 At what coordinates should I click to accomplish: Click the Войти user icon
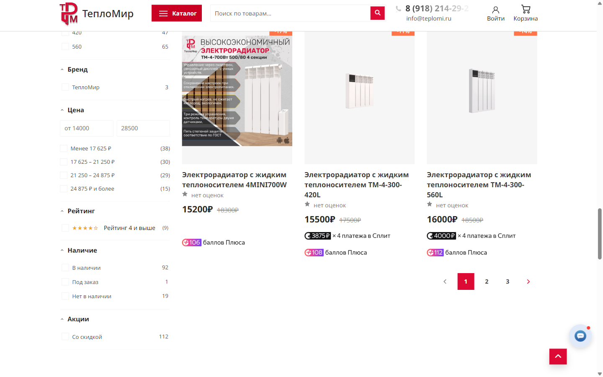495,10
